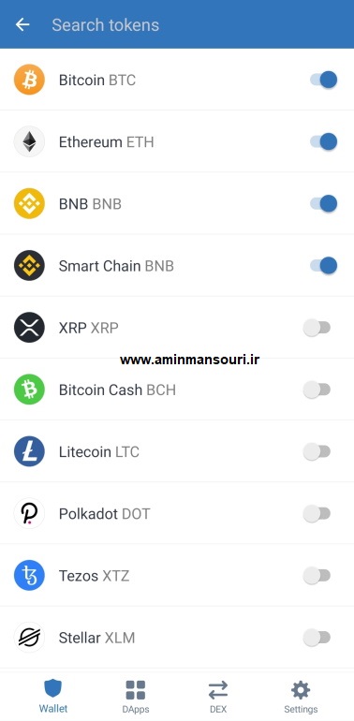The width and height of the screenshot is (354, 721).
Task: Click the orange Bitcoin logo icon
Action: tap(29, 80)
